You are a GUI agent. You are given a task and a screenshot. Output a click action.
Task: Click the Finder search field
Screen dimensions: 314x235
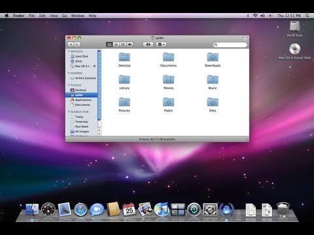pyautogui.click(x=230, y=44)
